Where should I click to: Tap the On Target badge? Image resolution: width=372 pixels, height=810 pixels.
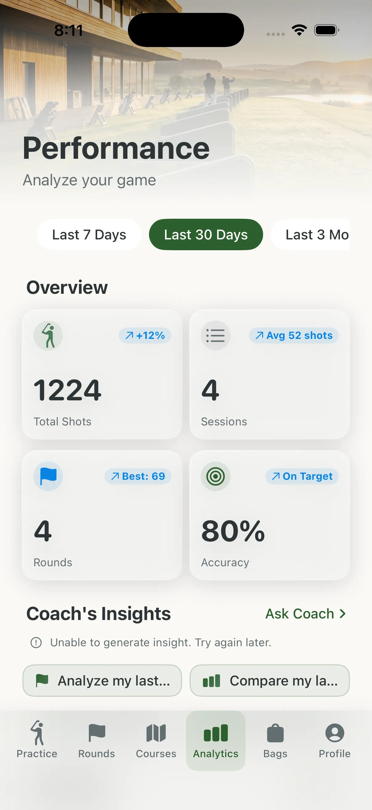click(302, 476)
